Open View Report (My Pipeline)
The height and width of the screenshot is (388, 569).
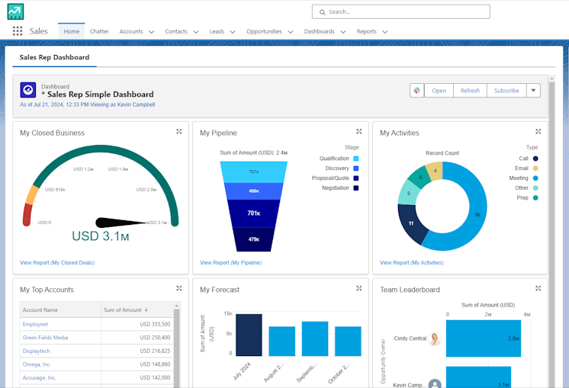click(231, 262)
